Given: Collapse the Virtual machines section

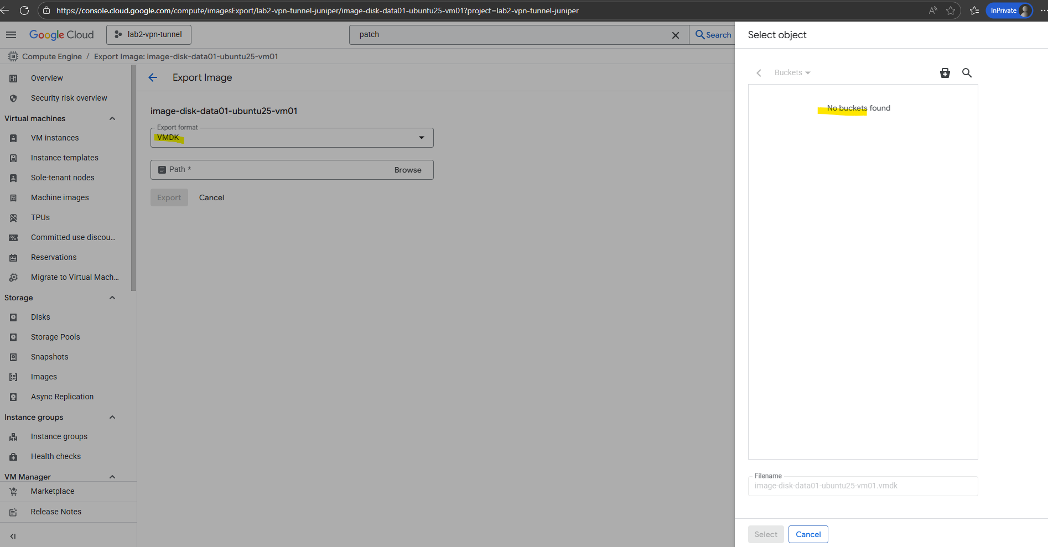Looking at the screenshot, I should coord(112,118).
